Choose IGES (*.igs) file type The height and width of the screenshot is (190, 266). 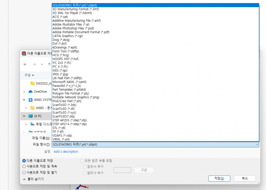[155, 71]
